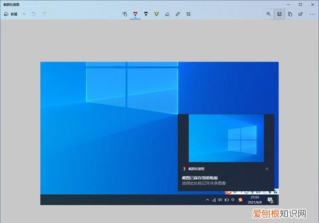Maximize the 截图和草图 window
319x223 pixels.
pos(300,4)
